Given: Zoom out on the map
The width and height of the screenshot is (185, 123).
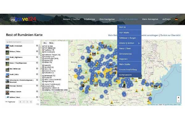Looking at the screenshot, I should tap(178, 101).
